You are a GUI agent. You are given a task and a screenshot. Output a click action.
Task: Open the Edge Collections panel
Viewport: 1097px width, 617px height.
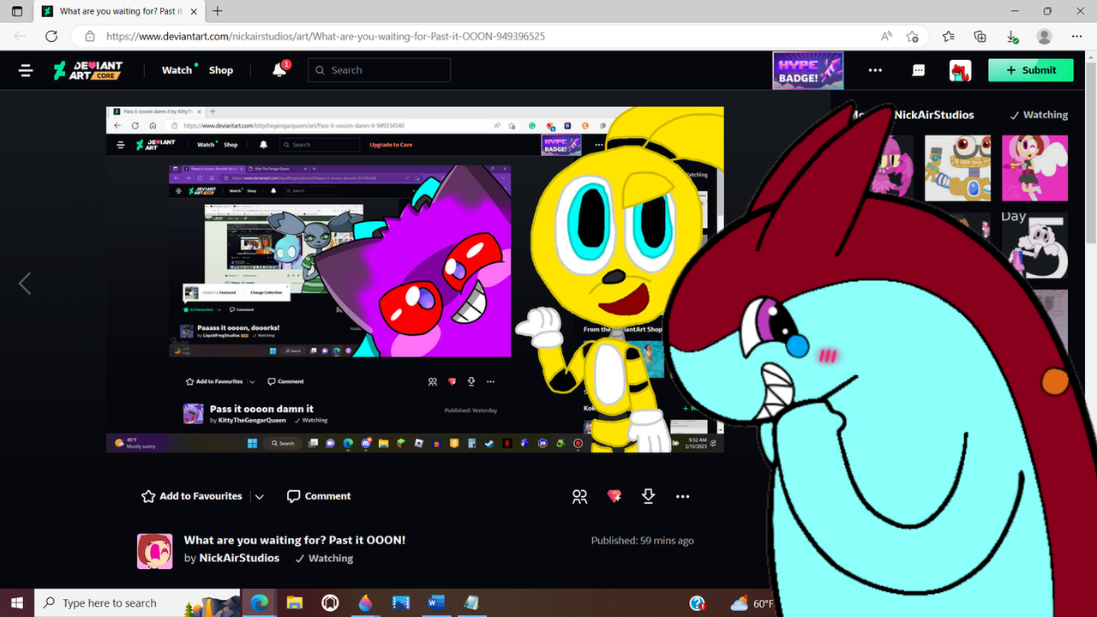pos(980,36)
